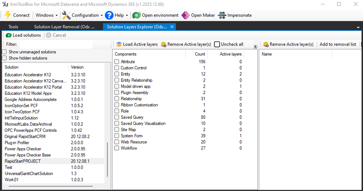The image size is (363, 191).
Task: Click the Open Maker icon
Action: [186, 15]
